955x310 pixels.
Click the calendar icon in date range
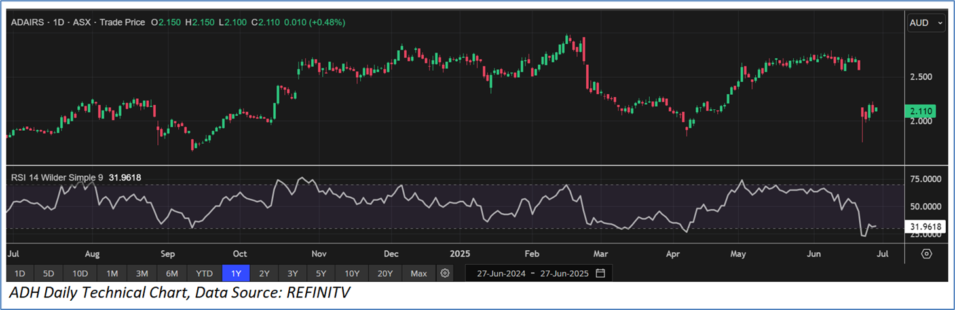tap(601, 273)
